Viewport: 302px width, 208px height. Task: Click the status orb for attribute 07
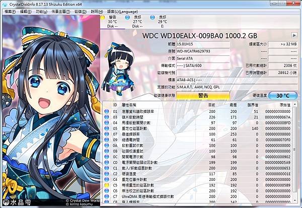click(x=107, y=134)
